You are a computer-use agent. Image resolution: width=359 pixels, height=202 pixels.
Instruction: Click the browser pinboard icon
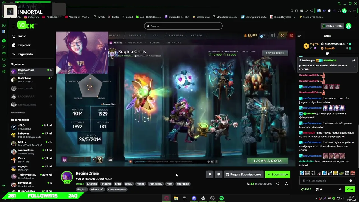(292, 11)
